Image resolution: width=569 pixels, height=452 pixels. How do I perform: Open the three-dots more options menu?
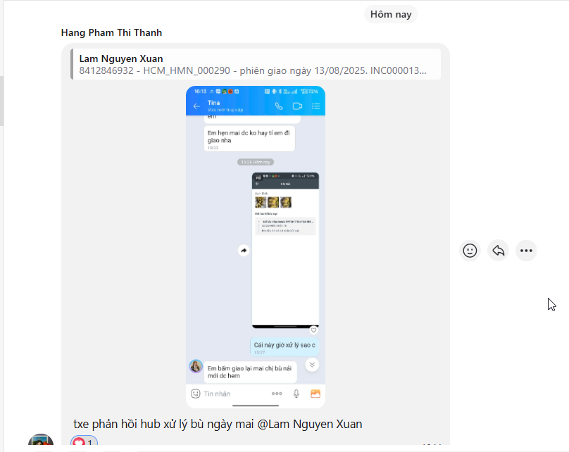[526, 251]
